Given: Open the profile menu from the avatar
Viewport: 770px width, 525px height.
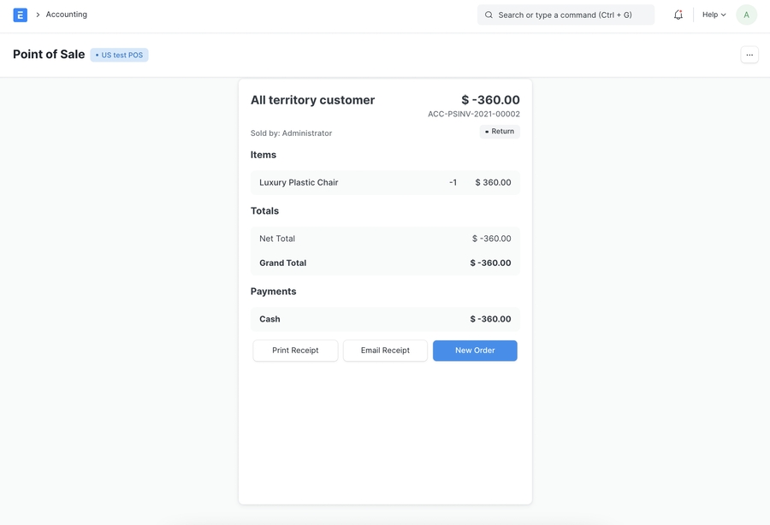Looking at the screenshot, I should [x=744, y=14].
